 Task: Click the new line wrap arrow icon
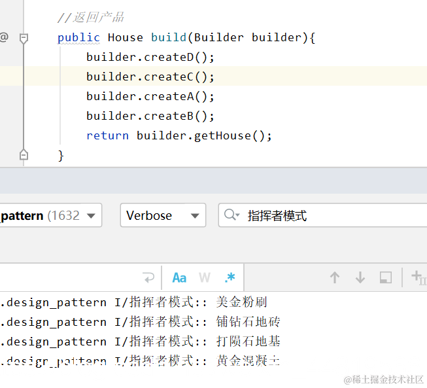148,278
